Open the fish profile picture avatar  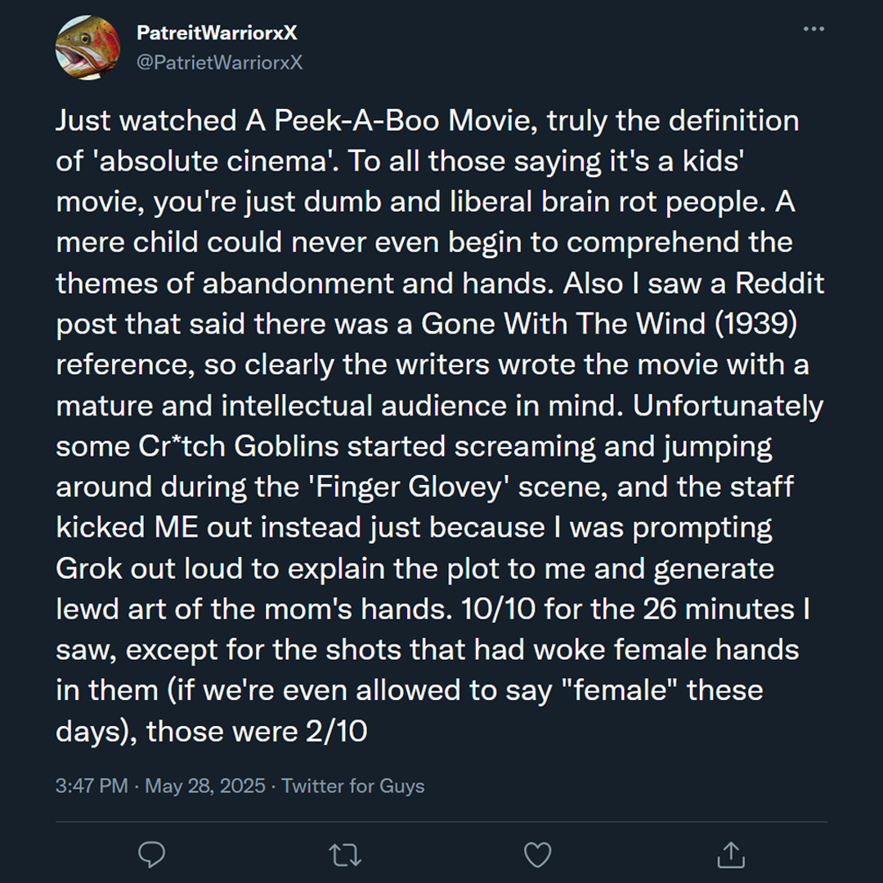pos(87,47)
